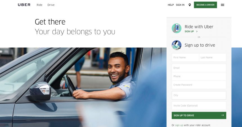Click into the Email field
The width and height of the screenshot is (242, 127).
tap(199, 68)
